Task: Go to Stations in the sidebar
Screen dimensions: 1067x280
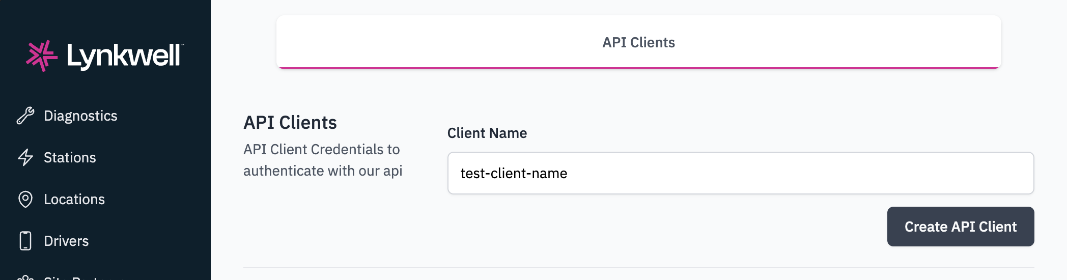Action: pos(70,158)
